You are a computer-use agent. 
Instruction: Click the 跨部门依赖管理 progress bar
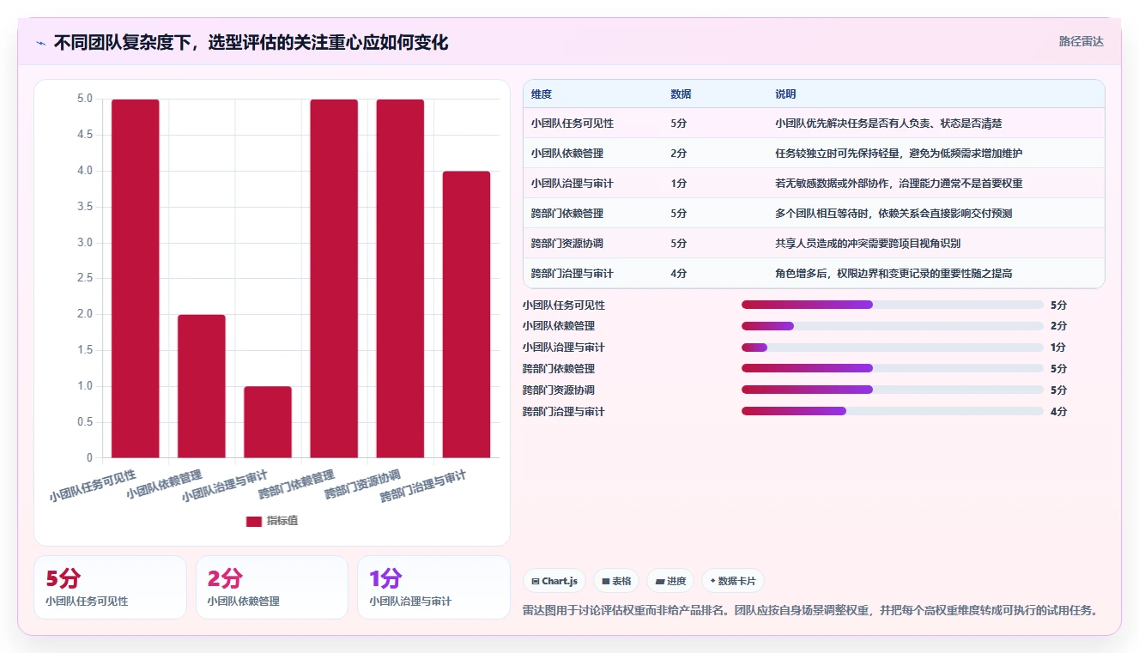(893, 369)
